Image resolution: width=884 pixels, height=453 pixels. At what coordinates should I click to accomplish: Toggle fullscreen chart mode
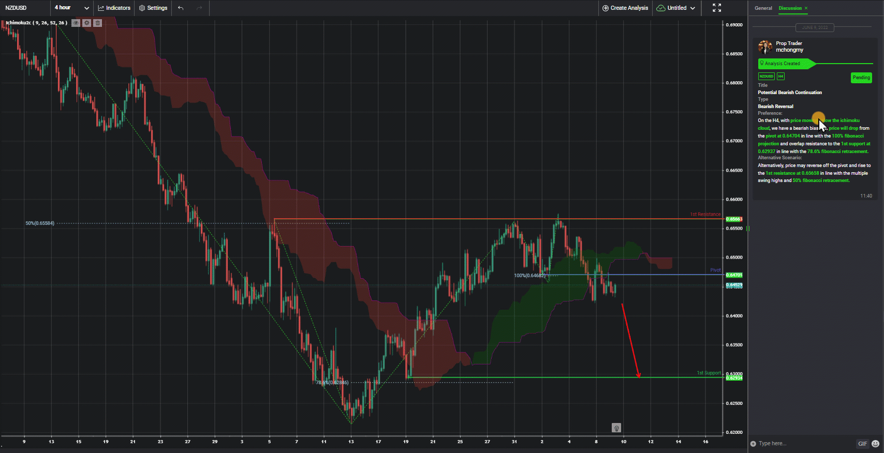717,8
